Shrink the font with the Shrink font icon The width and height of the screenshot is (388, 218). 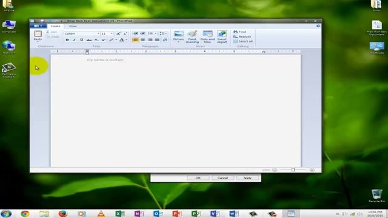(125, 33)
